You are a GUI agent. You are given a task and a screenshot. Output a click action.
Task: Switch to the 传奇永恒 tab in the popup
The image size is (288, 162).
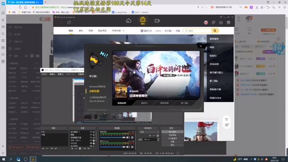[x=122, y=103]
